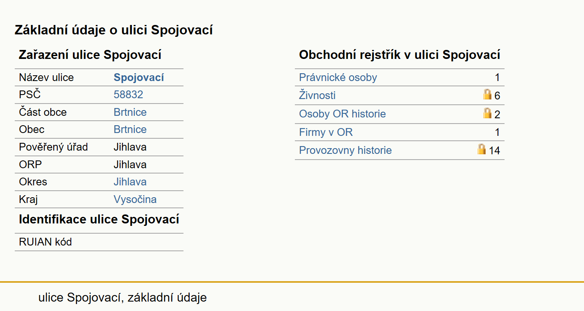Click the count 6 for Živnosti
This screenshot has height=311, width=584.
click(497, 96)
